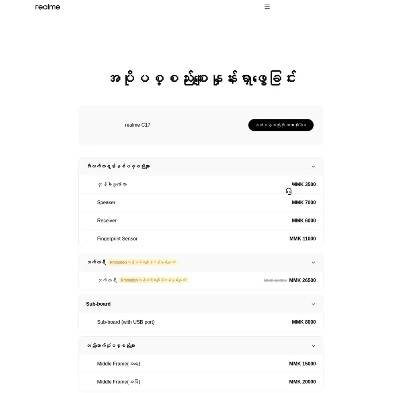The image size is (402, 393).
Task: Open the hamburger menu icon
Action: tap(267, 7)
